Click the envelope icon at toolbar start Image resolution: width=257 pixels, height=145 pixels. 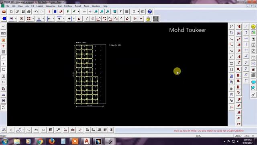pyautogui.click(x=4, y=12)
